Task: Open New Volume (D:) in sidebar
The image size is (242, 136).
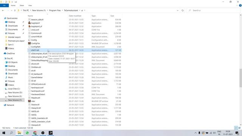Action: (15, 93)
